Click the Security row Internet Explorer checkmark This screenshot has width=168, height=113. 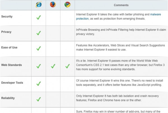(39, 17)
